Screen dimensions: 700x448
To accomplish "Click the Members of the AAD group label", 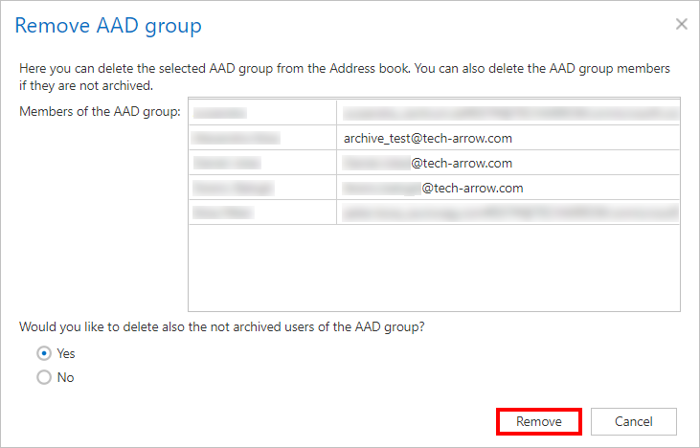I will 100,113.
